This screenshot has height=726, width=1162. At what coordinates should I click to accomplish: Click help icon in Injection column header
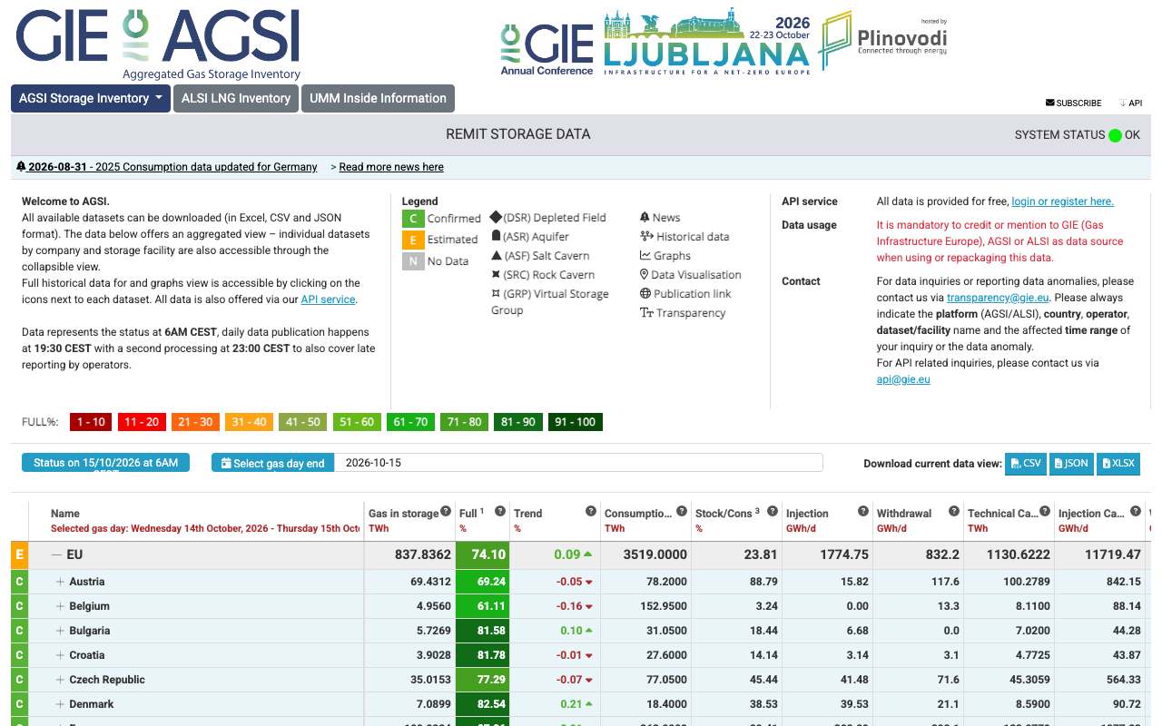(863, 511)
